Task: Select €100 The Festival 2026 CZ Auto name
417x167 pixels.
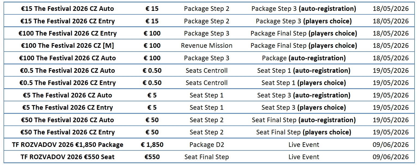Action: click(68, 58)
